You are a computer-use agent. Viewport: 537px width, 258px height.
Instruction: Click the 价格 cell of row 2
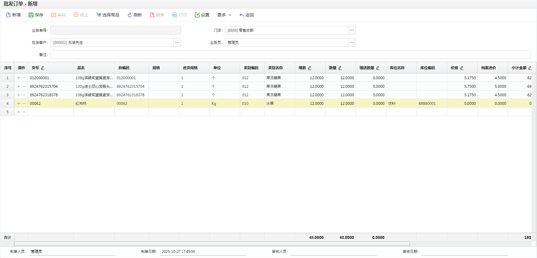(462, 87)
